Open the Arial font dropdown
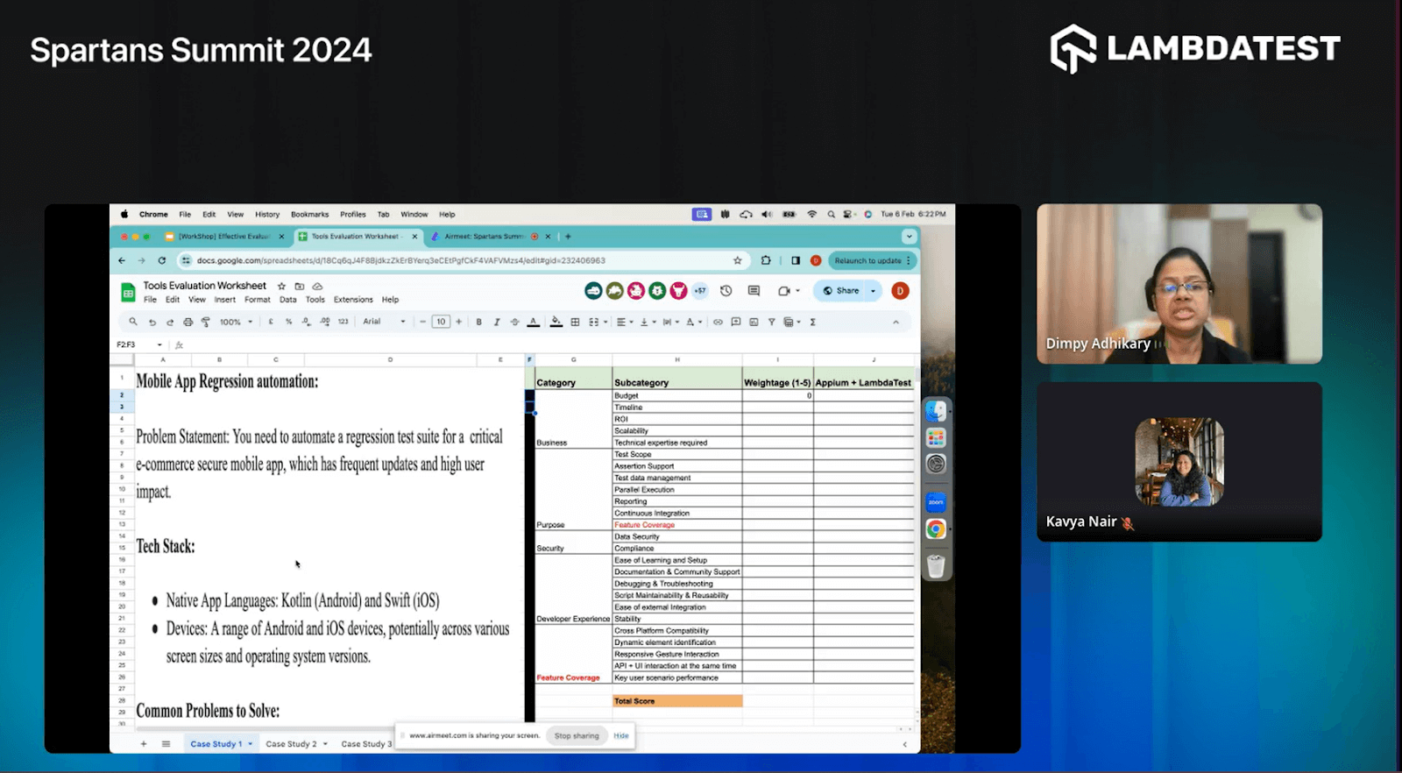Screen dimensions: 1402x773 coord(385,322)
